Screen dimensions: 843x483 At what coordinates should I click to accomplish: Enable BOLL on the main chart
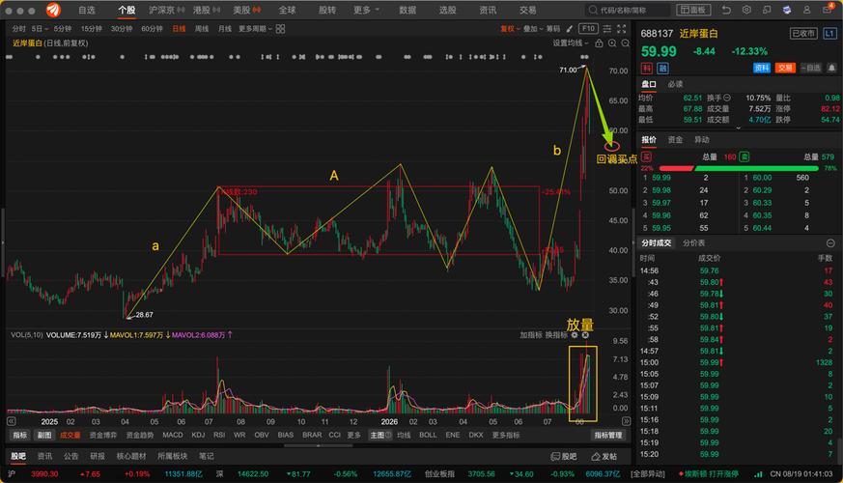tap(428, 435)
